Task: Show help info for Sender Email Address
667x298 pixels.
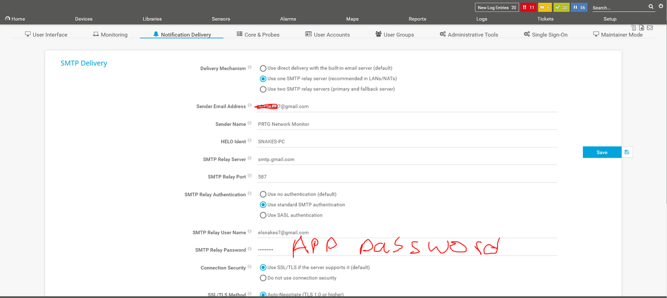Action: (x=250, y=106)
